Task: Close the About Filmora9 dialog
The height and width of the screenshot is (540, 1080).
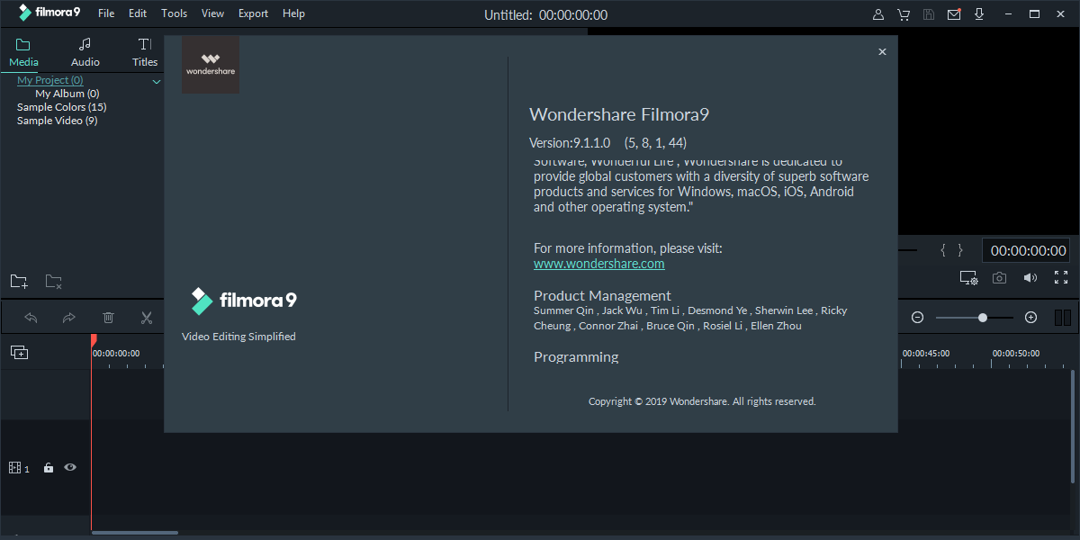Action: pyautogui.click(x=882, y=52)
